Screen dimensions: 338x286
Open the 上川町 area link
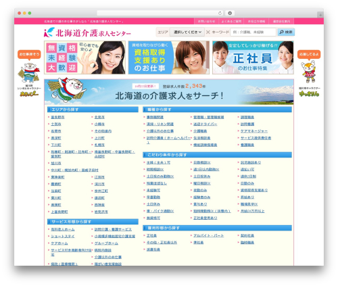99,138
